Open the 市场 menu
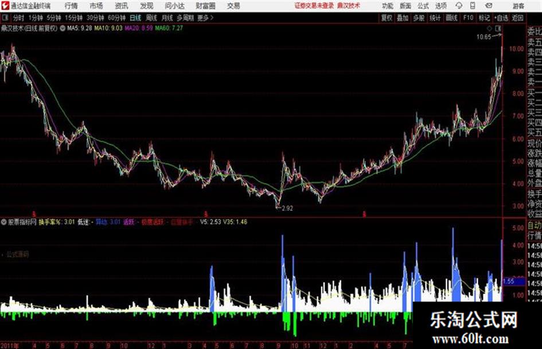The width and height of the screenshot is (542, 349). (96, 6)
